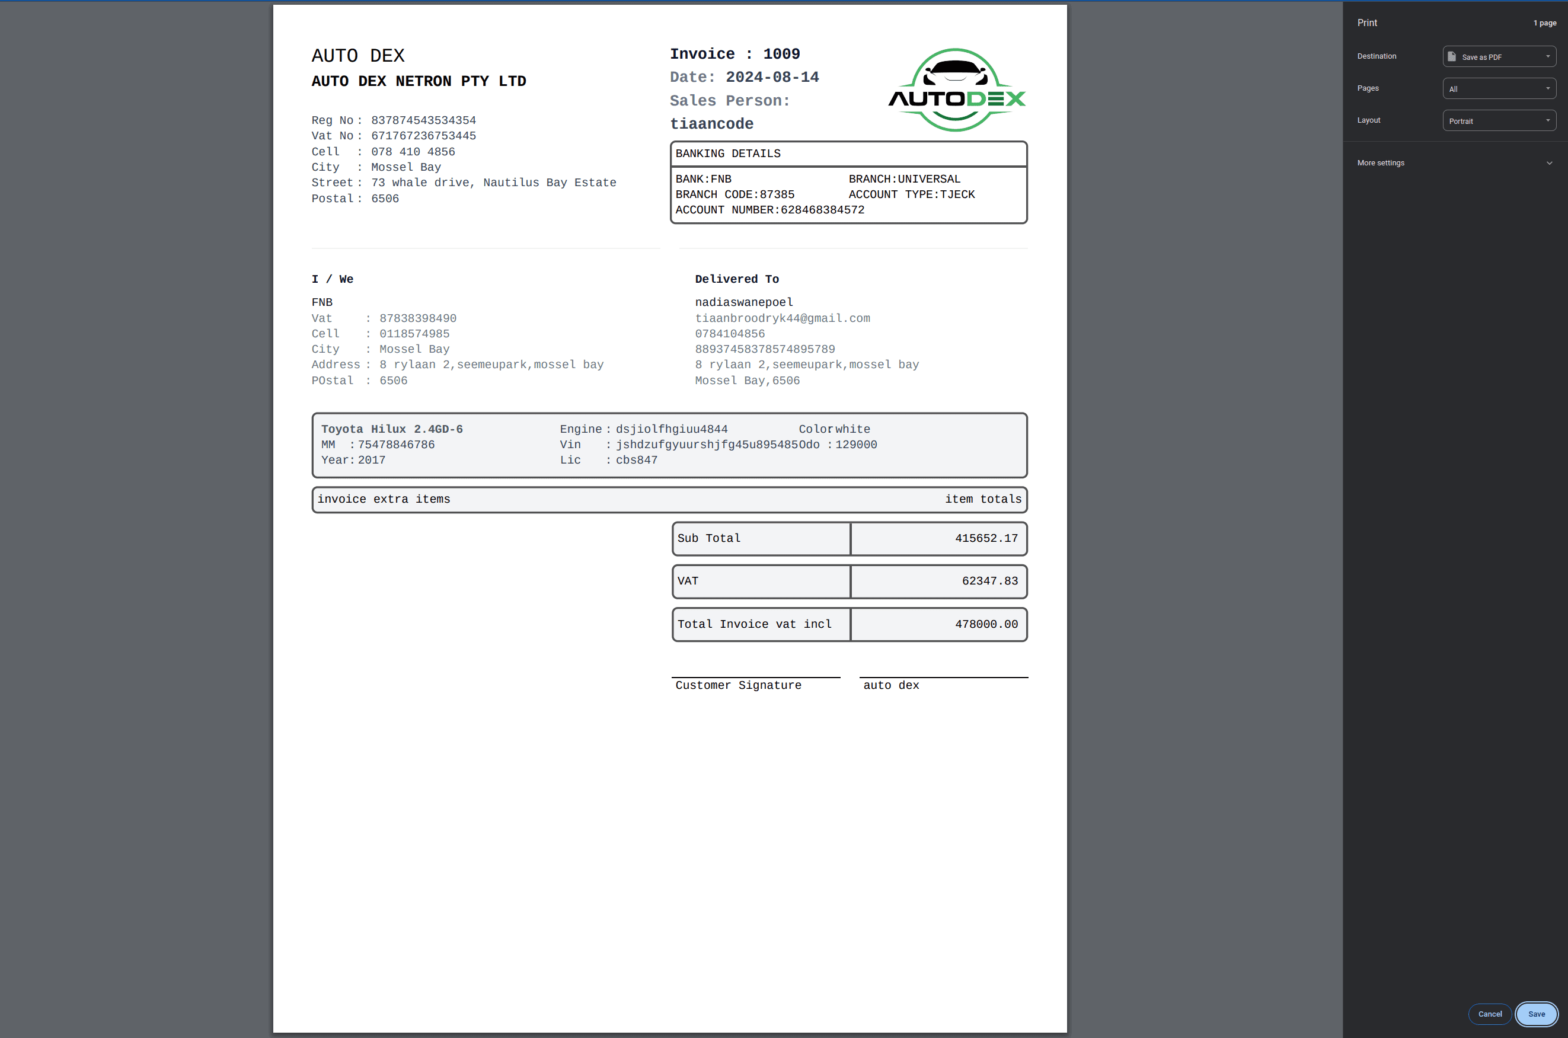Screen dimensions: 1568x1038
Task: Click the Reg No value 837874543534354
Action: [424, 120]
